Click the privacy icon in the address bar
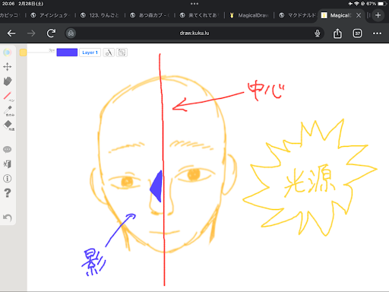 pos(71,33)
